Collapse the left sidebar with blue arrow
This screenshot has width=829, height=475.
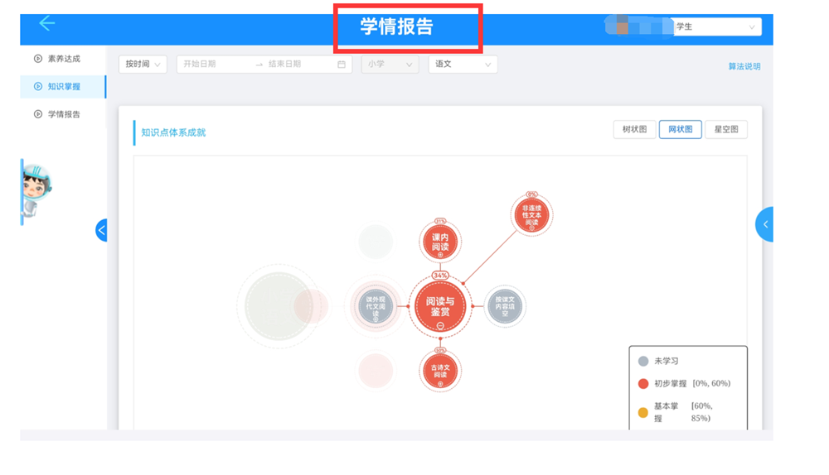tap(101, 230)
